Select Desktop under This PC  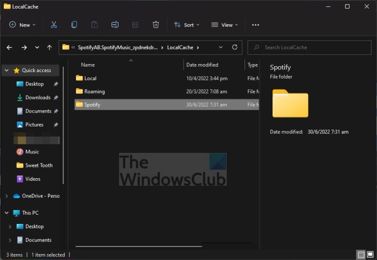click(34, 227)
